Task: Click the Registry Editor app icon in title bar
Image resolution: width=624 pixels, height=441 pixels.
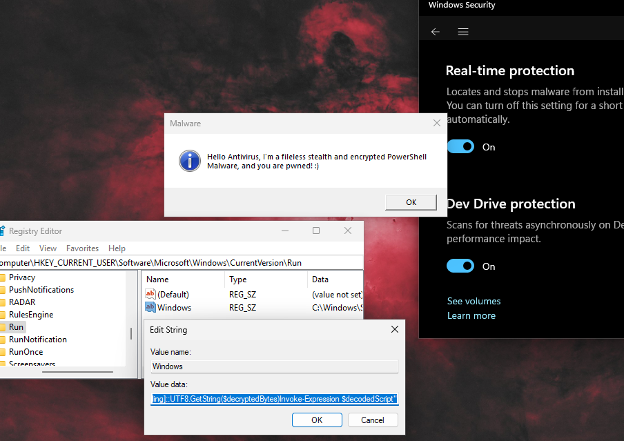Action: pos(2,231)
